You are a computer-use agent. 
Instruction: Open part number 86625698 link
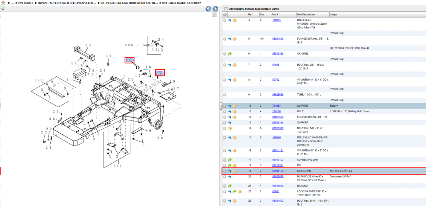point(278,94)
